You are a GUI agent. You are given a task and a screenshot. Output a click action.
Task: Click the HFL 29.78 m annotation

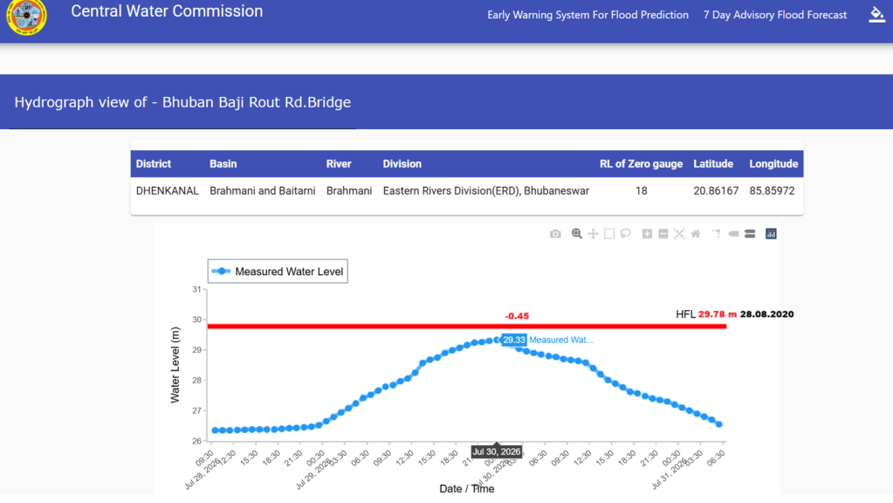click(x=706, y=314)
